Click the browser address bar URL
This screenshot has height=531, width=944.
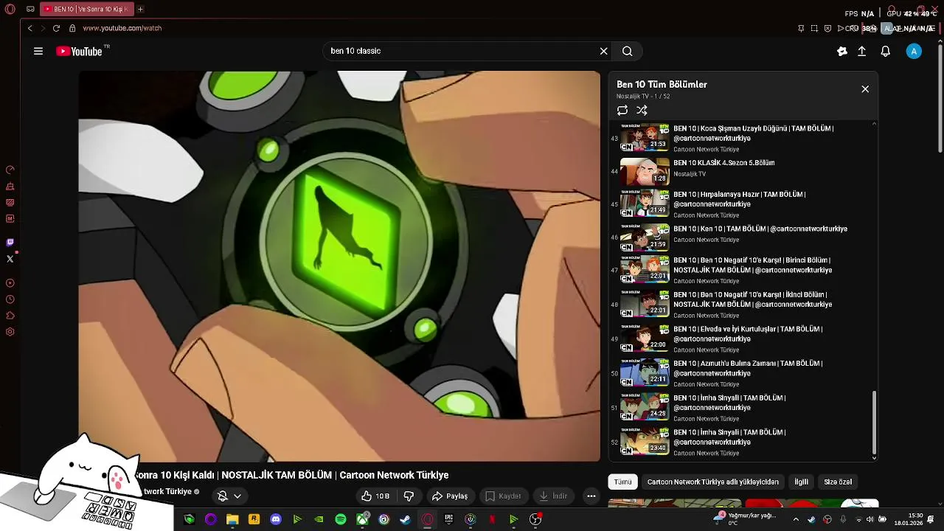pyautogui.click(x=122, y=28)
